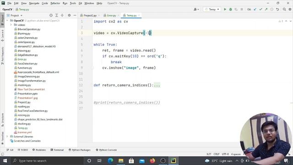This screenshot has height=165, width=293.
Task: Open PyCharm from taskbar
Action: (x=174, y=161)
